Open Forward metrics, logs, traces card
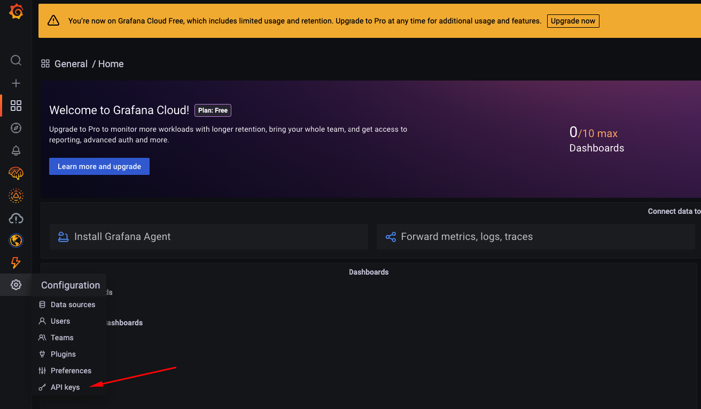 536,237
